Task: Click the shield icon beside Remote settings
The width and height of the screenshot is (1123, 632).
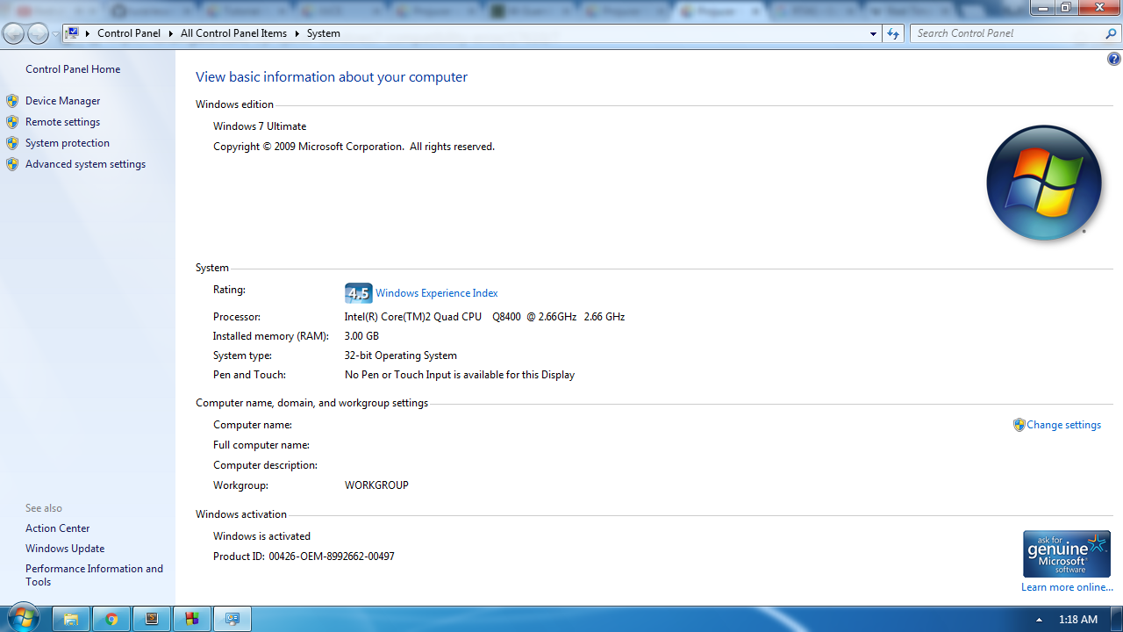Action: [12, 122]
